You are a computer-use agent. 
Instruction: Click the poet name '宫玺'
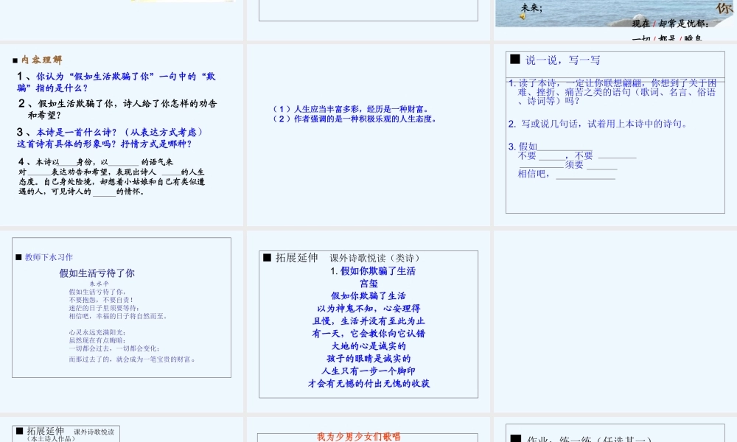[368, 284]
